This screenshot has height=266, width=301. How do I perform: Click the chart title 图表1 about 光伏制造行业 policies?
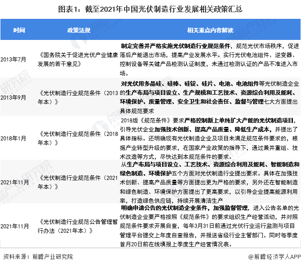point(150,9)
